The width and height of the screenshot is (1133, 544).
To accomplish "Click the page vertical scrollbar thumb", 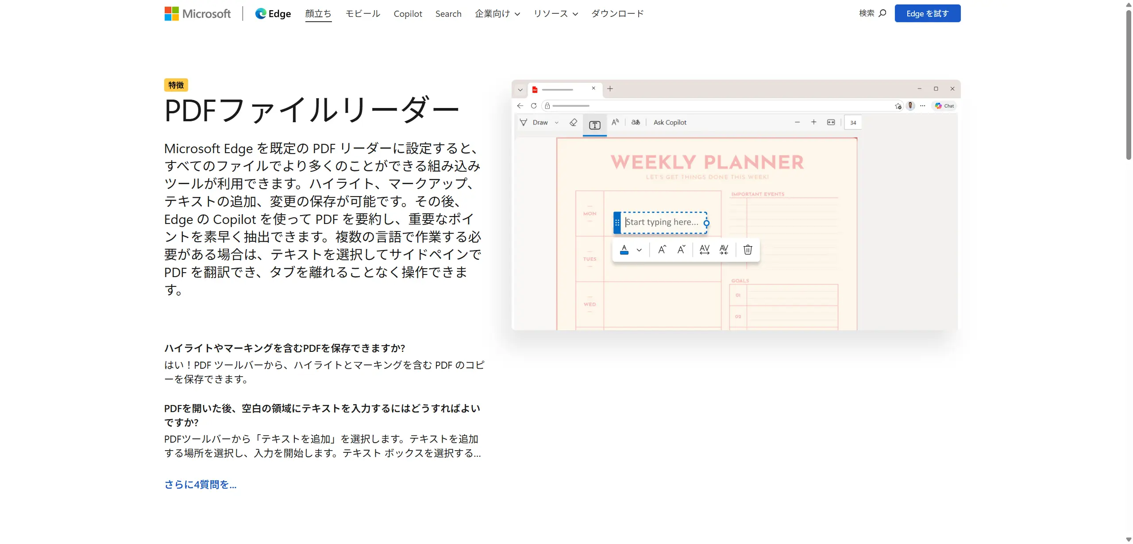I will pyautogui.click(x=1129, y=84).
